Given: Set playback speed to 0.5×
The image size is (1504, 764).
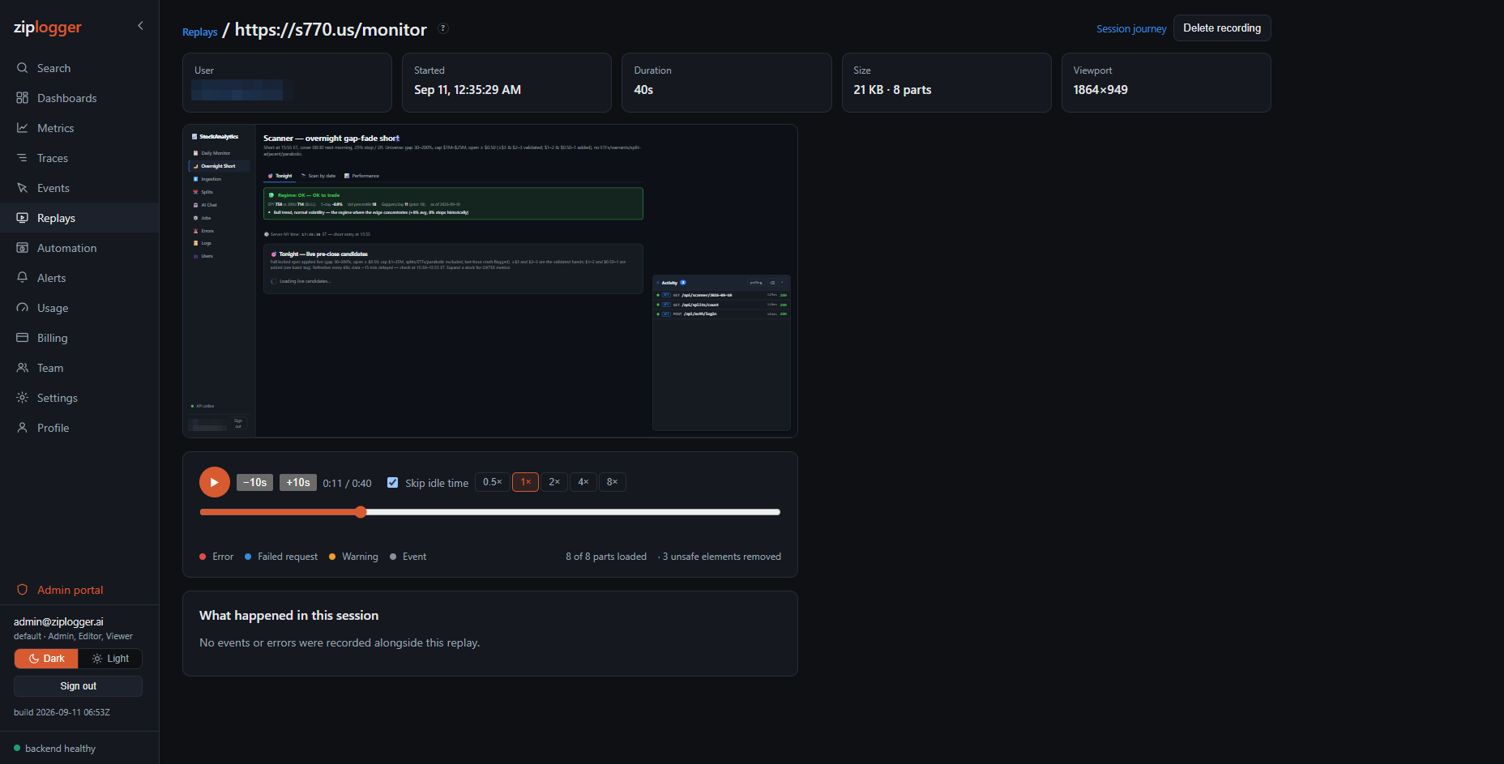Looking at the screenshot, I should [493, 482].
